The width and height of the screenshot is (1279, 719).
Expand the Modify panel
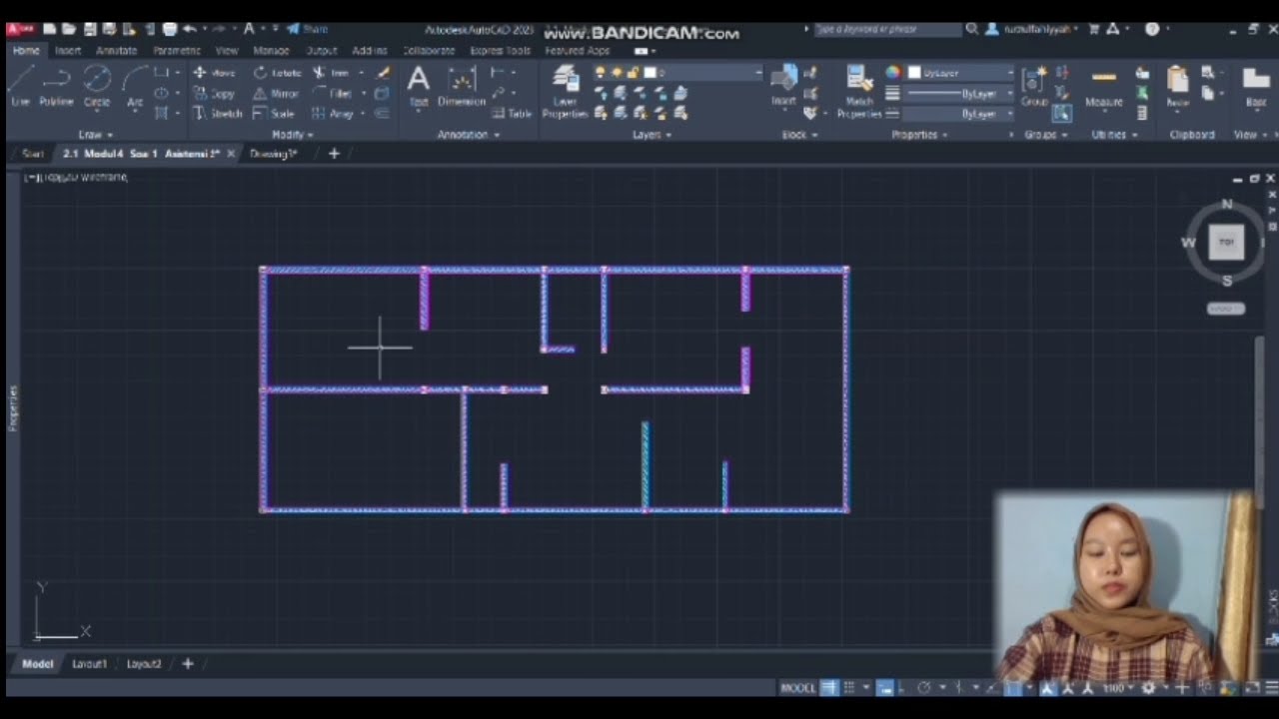(293, 135)
